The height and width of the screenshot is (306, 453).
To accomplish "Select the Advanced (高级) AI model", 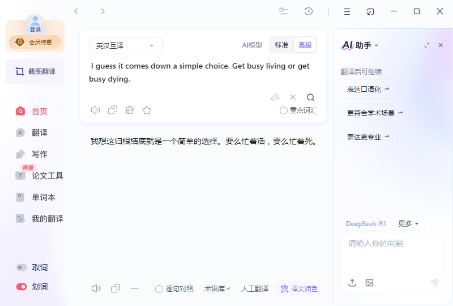I will [x=305, y=45].
